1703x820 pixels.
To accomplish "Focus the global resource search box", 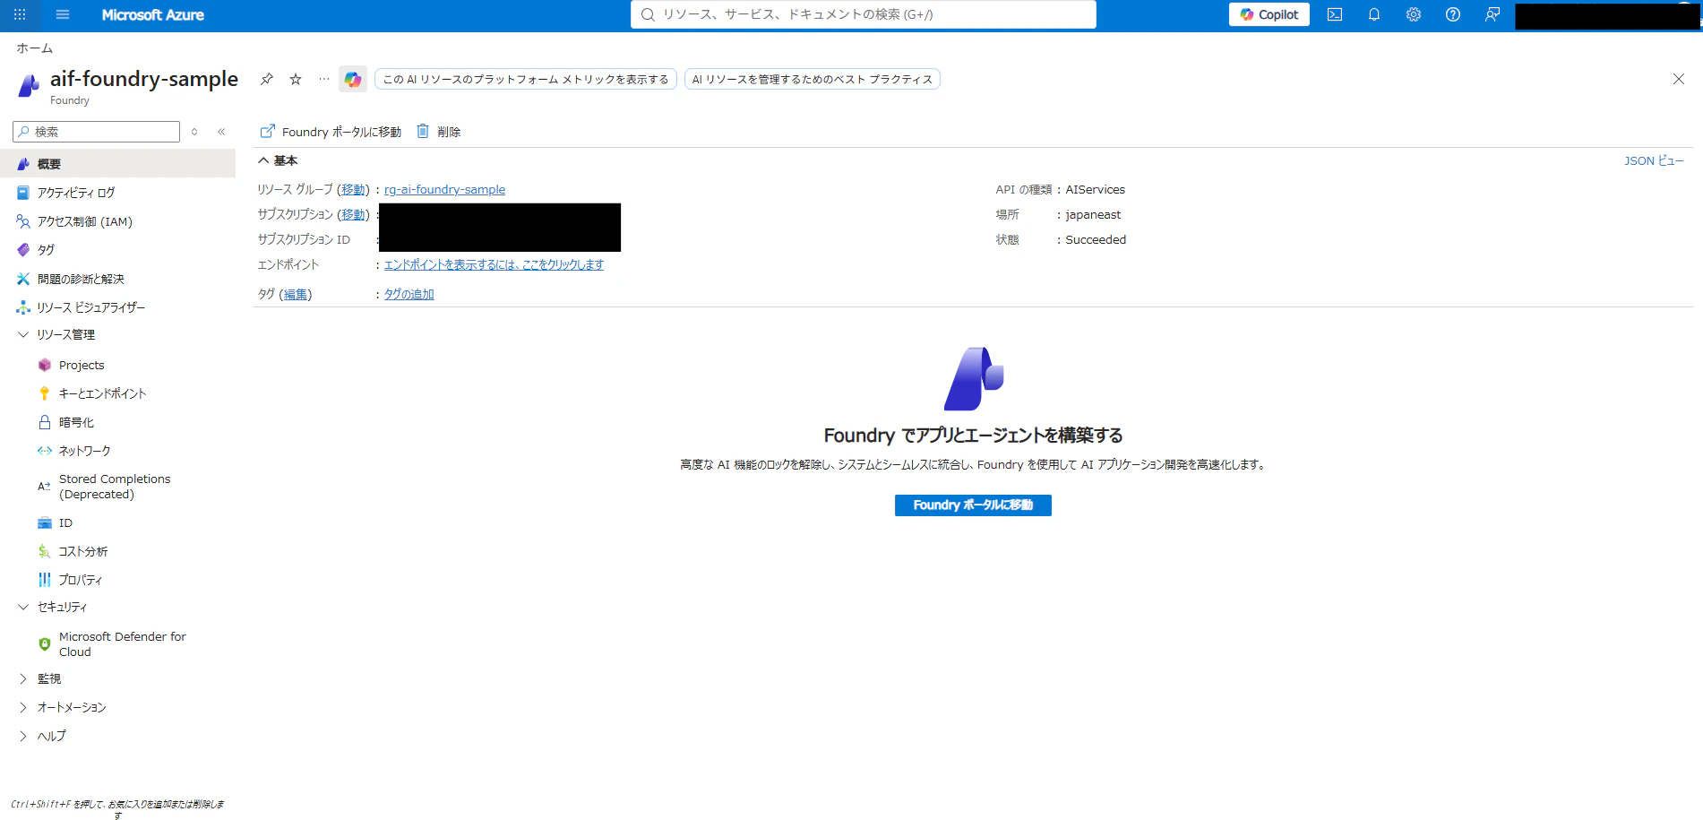I will point(864,14).
